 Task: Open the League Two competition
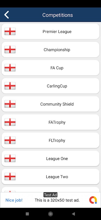pyautogui.click(x=50, y=177)
